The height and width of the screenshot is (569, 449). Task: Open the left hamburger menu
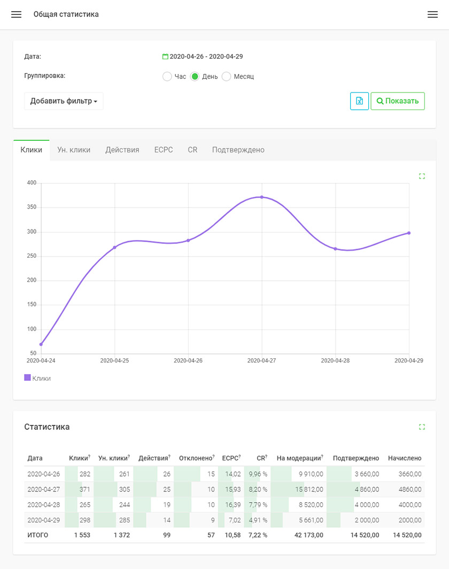click(x=17, y=14)
